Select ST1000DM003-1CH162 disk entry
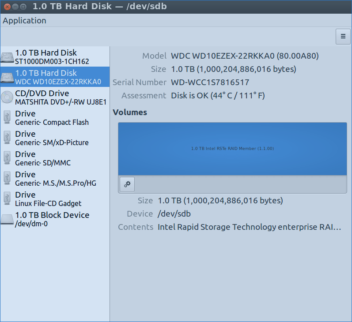Screen dimensions: 352x322 55,57
